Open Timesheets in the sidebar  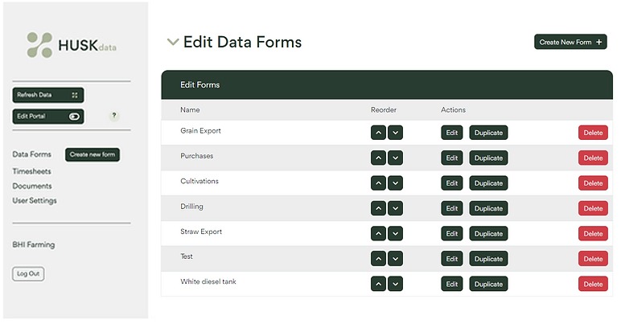pos(31,171)
